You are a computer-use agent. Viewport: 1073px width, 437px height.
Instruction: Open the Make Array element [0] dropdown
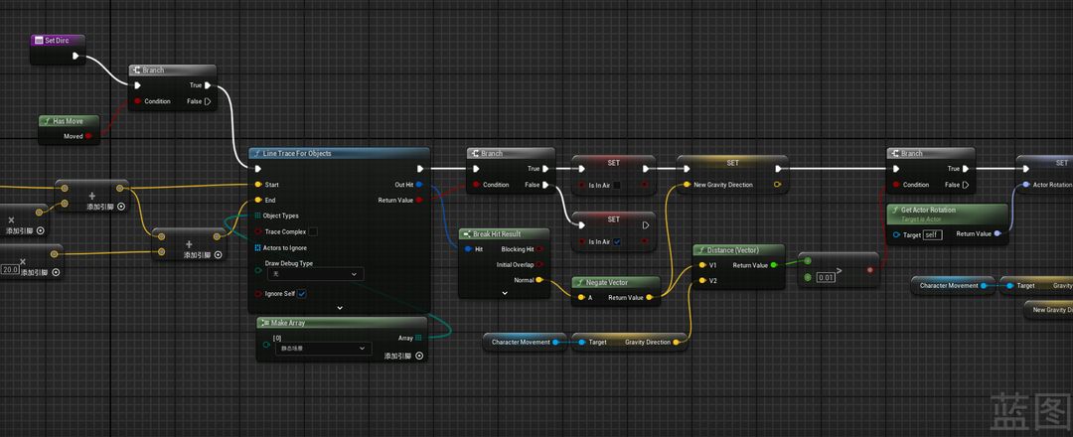(322, 349)
